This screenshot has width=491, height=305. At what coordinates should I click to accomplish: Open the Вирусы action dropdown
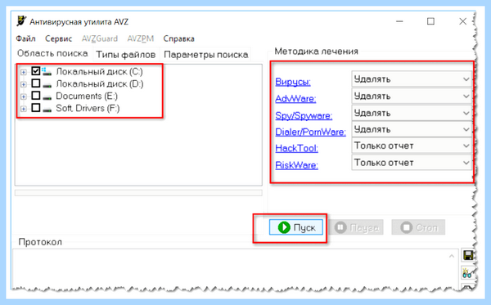[412, 79]
